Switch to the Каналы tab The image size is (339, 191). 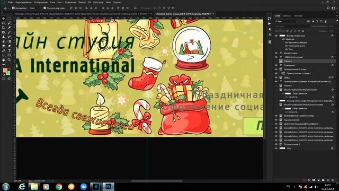(287, 16)
